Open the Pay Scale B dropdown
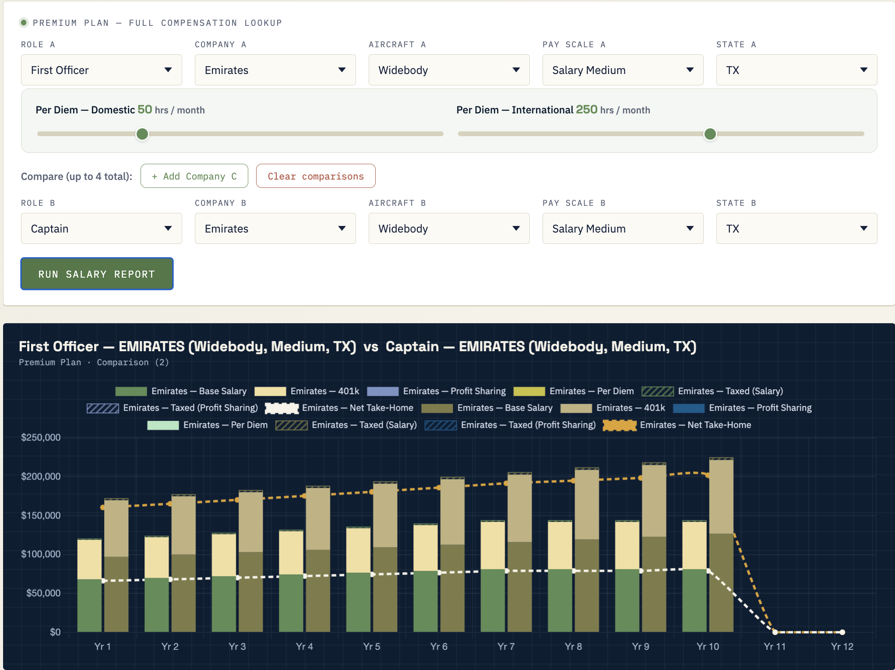The height and width of the screenshot is (670, 895). 623,229
